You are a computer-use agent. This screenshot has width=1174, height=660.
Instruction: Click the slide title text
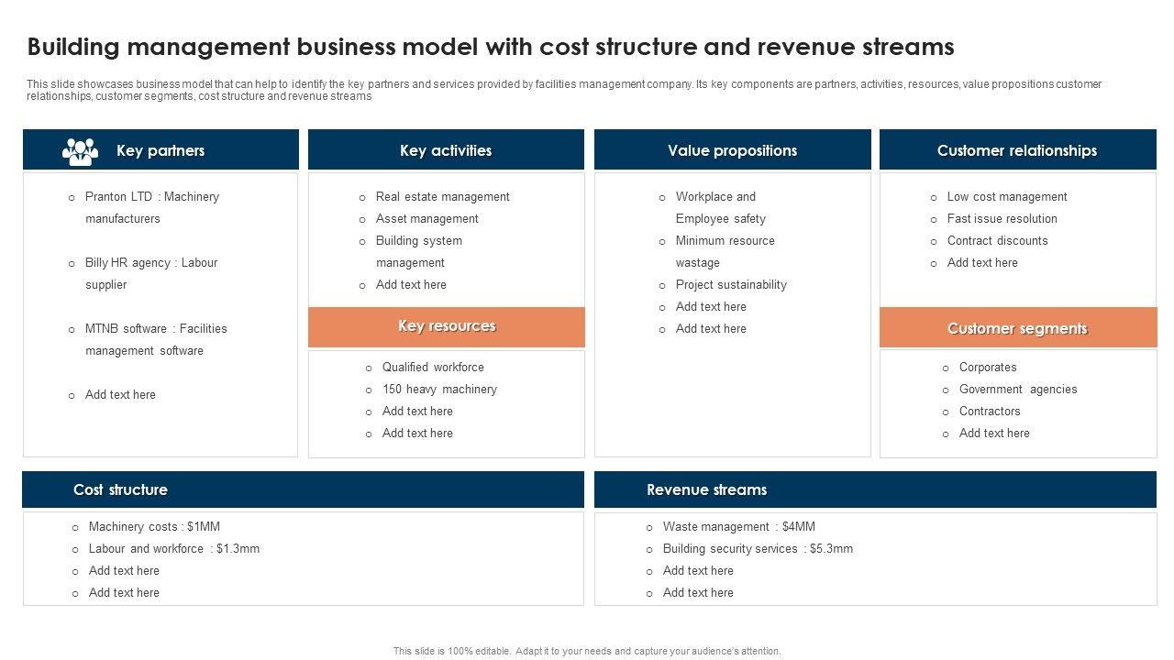click(491, 47)
